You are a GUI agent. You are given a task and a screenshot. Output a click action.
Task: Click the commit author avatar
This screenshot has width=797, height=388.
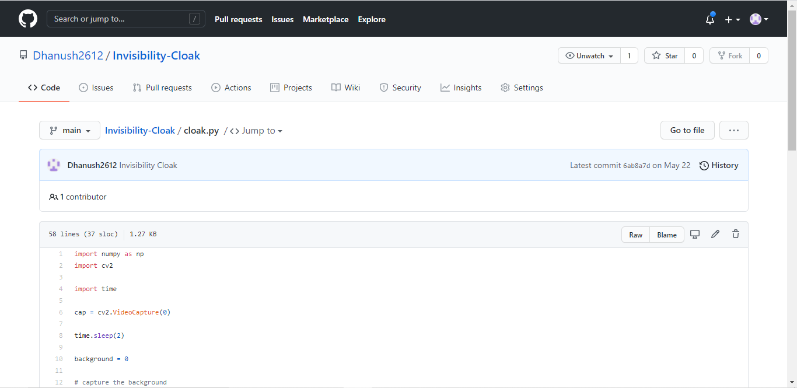[54, 165]
